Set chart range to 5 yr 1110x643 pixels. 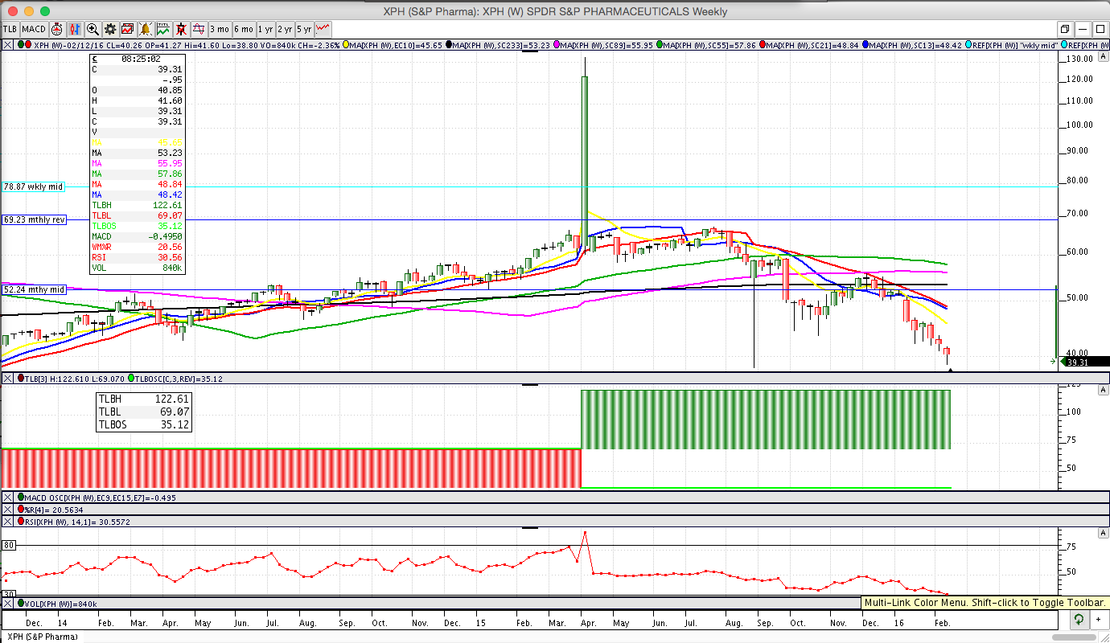tap(304, 29)
